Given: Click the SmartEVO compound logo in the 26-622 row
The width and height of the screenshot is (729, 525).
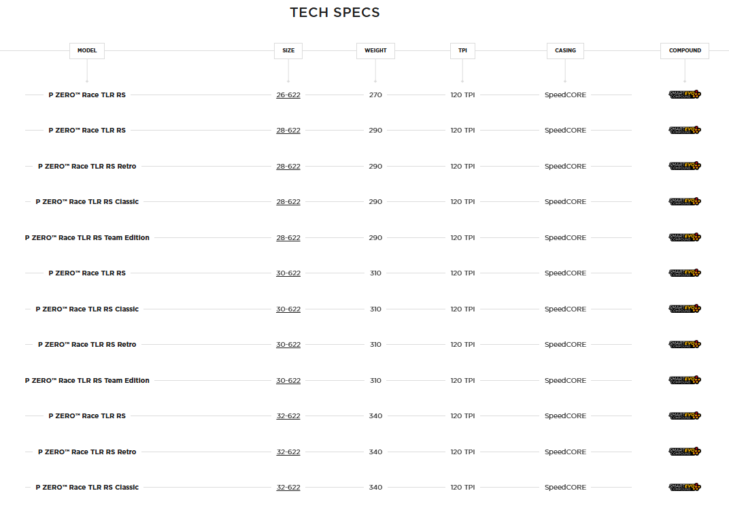Looking at the screenshot, I should 684,95.
